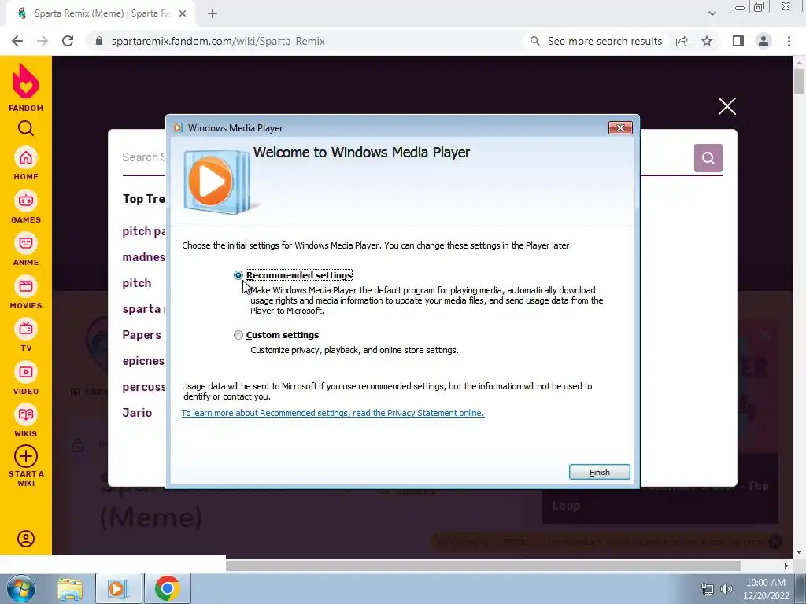Screen dimensions: 806x604
Task: Click the vertical scrollbar thumb
Action: point(800,81)
